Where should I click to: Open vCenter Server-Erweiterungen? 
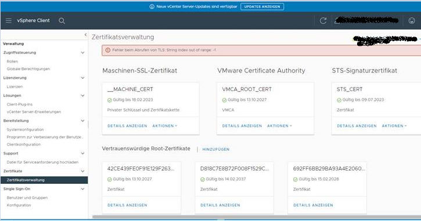pos(34,112)
